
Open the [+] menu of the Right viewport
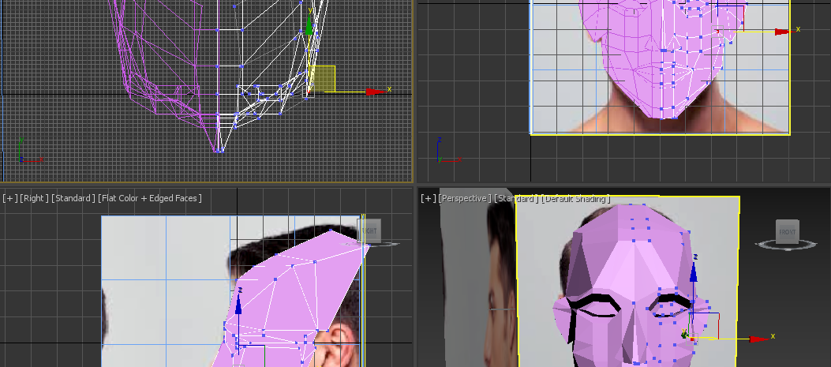pos(9,198)
